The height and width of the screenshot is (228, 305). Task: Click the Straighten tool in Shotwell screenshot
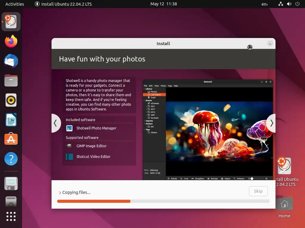198,178
